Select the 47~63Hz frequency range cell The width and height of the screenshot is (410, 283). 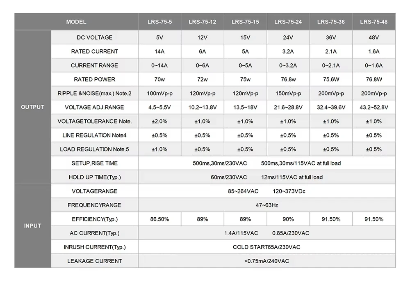click(x=267, y=205)
